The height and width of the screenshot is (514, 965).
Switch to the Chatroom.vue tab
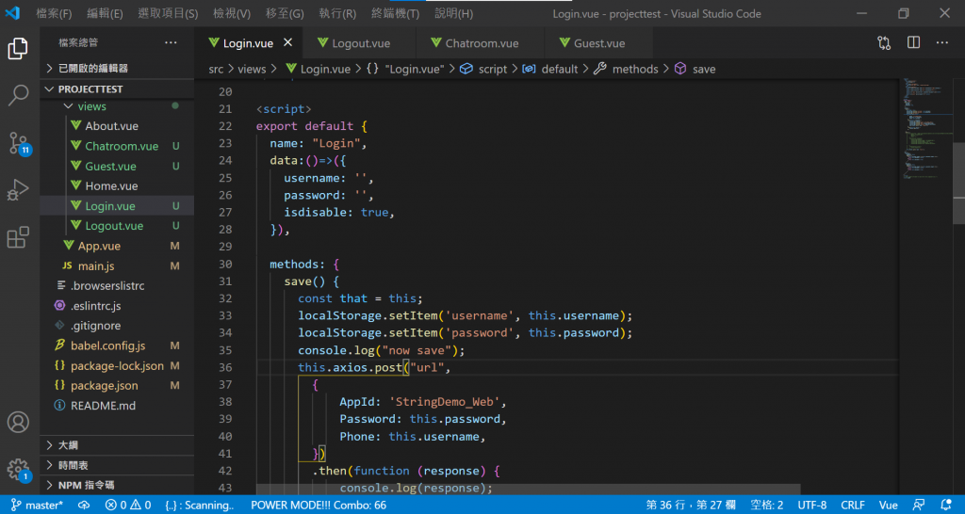click(482, 43)
